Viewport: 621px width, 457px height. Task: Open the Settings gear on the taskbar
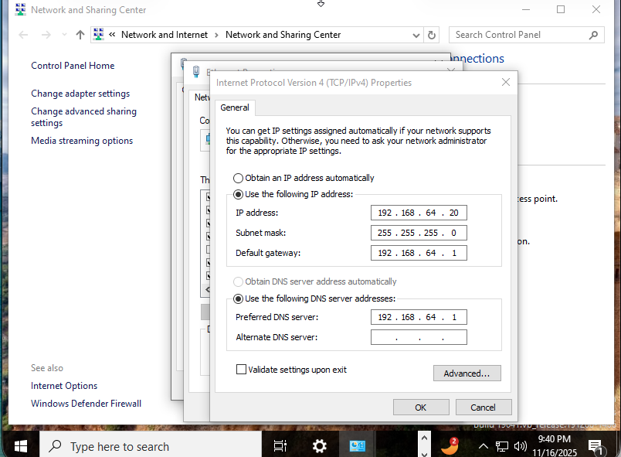(319, 445)
